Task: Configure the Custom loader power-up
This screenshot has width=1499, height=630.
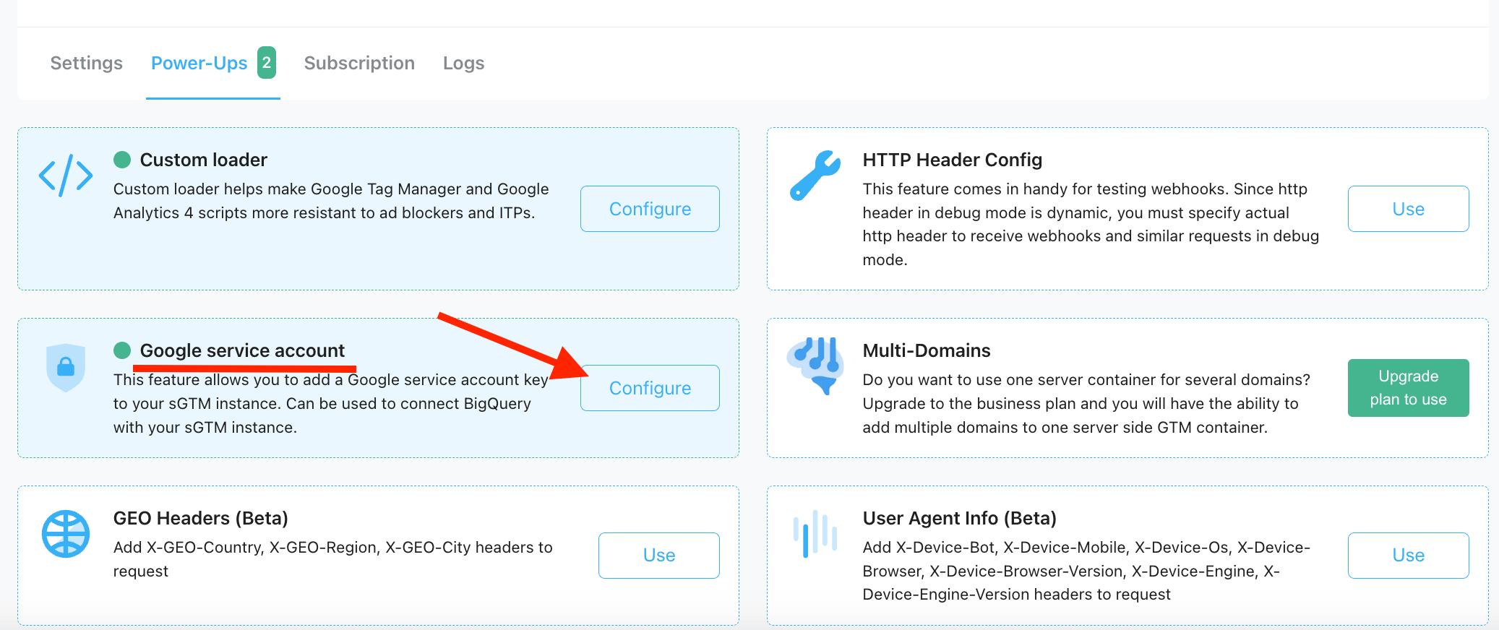Action: (650, 209)
